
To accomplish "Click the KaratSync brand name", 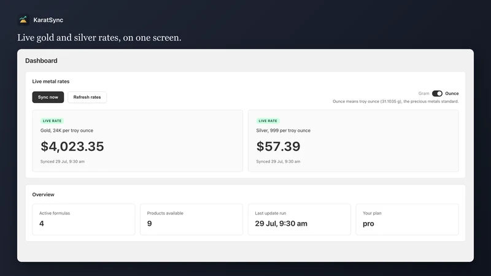I will tap(48, 20).
